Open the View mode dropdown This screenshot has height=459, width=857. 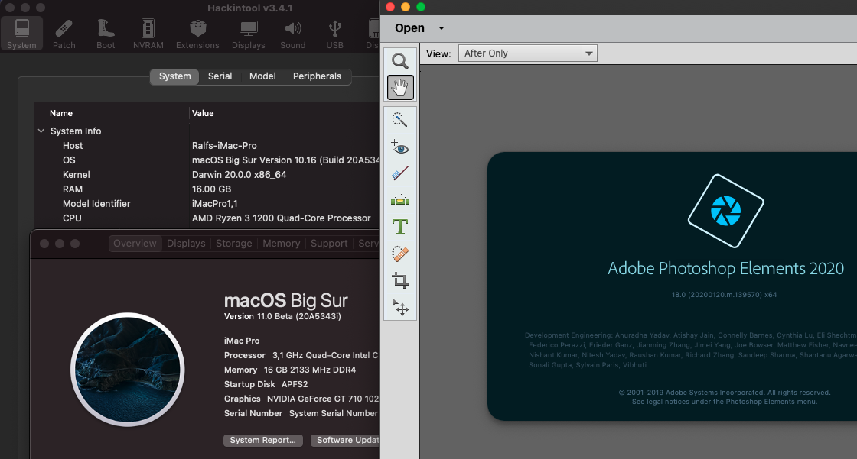coord(527,53)
